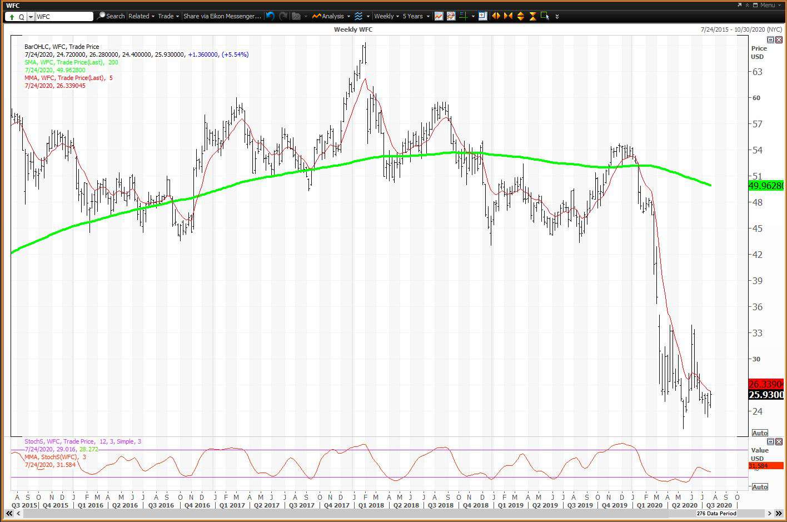Toggle Auto scale for price axis
Image resolution: width=787 pixels, height=522 pixels.
760,432
